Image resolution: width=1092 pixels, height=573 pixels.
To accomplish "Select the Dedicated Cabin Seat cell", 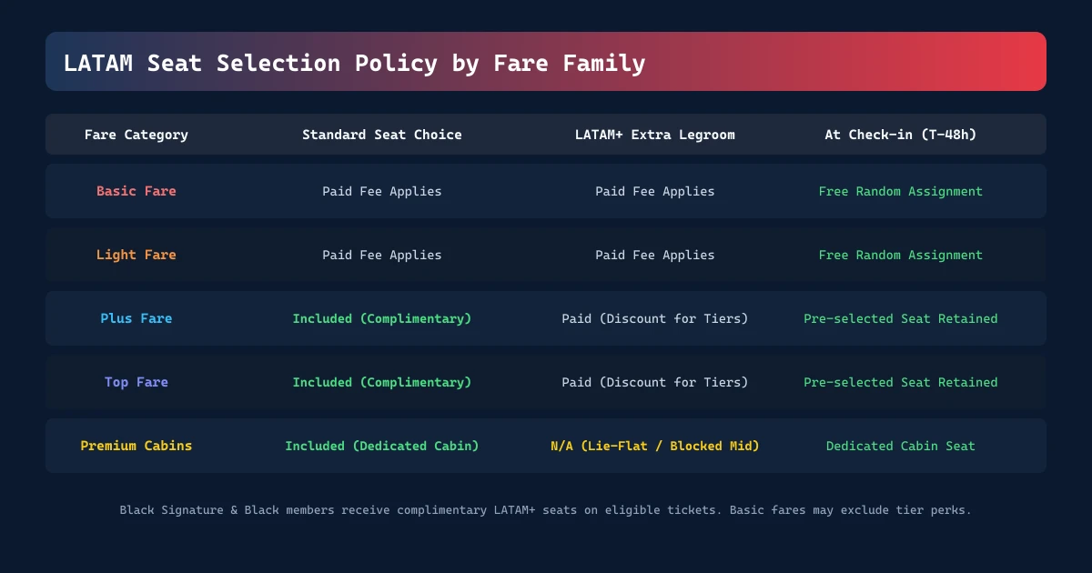I will pos(901,446).
